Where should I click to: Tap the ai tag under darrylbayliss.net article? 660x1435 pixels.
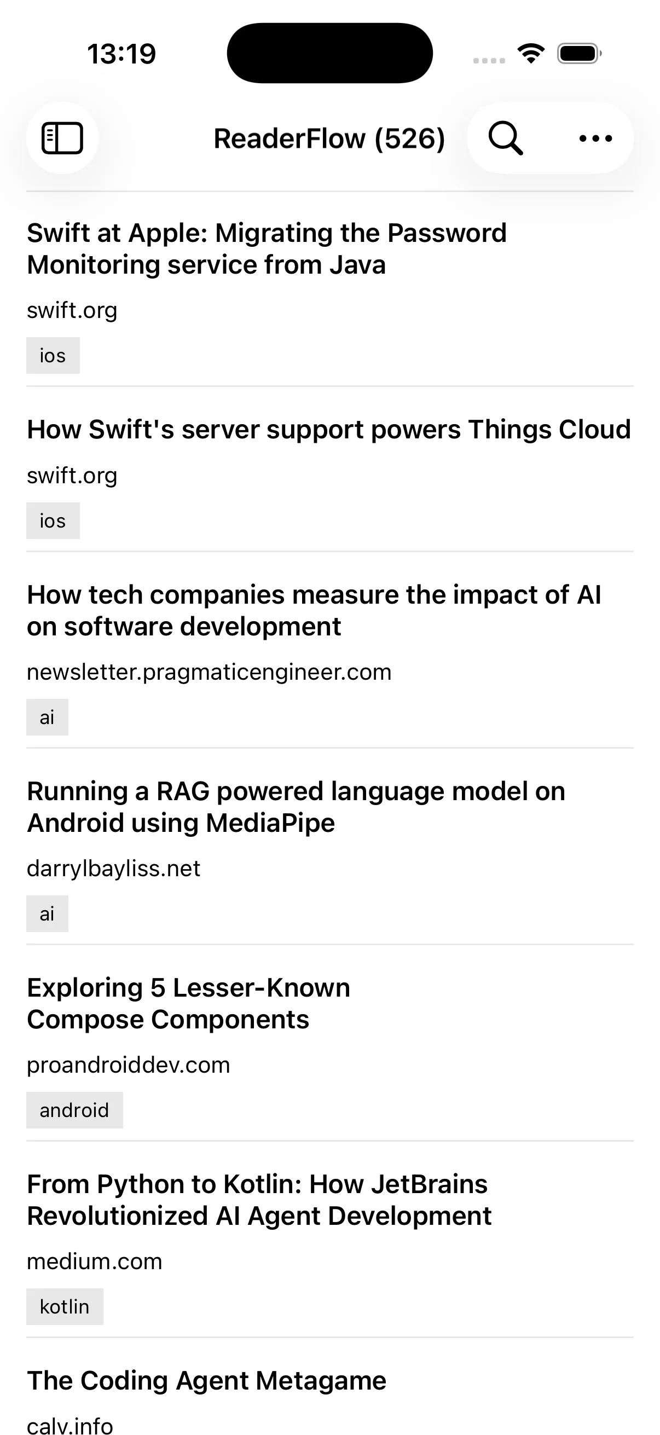[48, 913]
